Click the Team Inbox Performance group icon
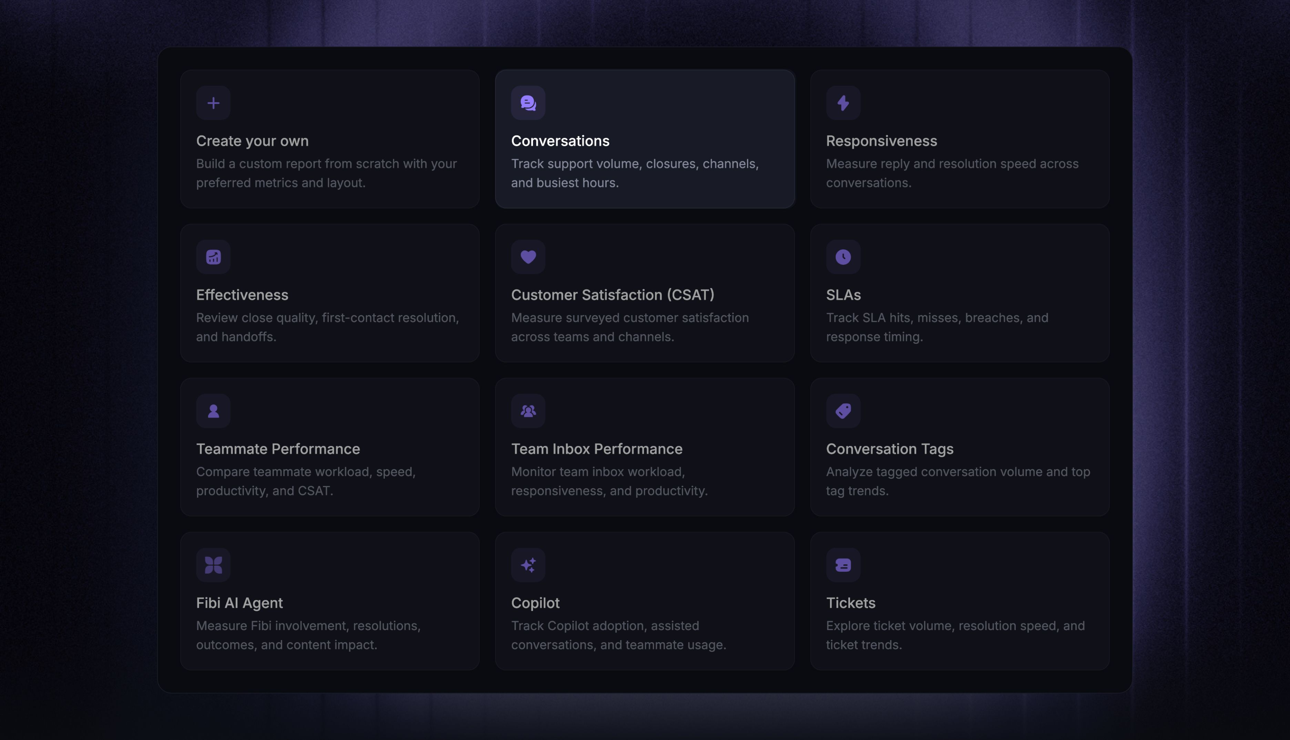 (528, 411)
